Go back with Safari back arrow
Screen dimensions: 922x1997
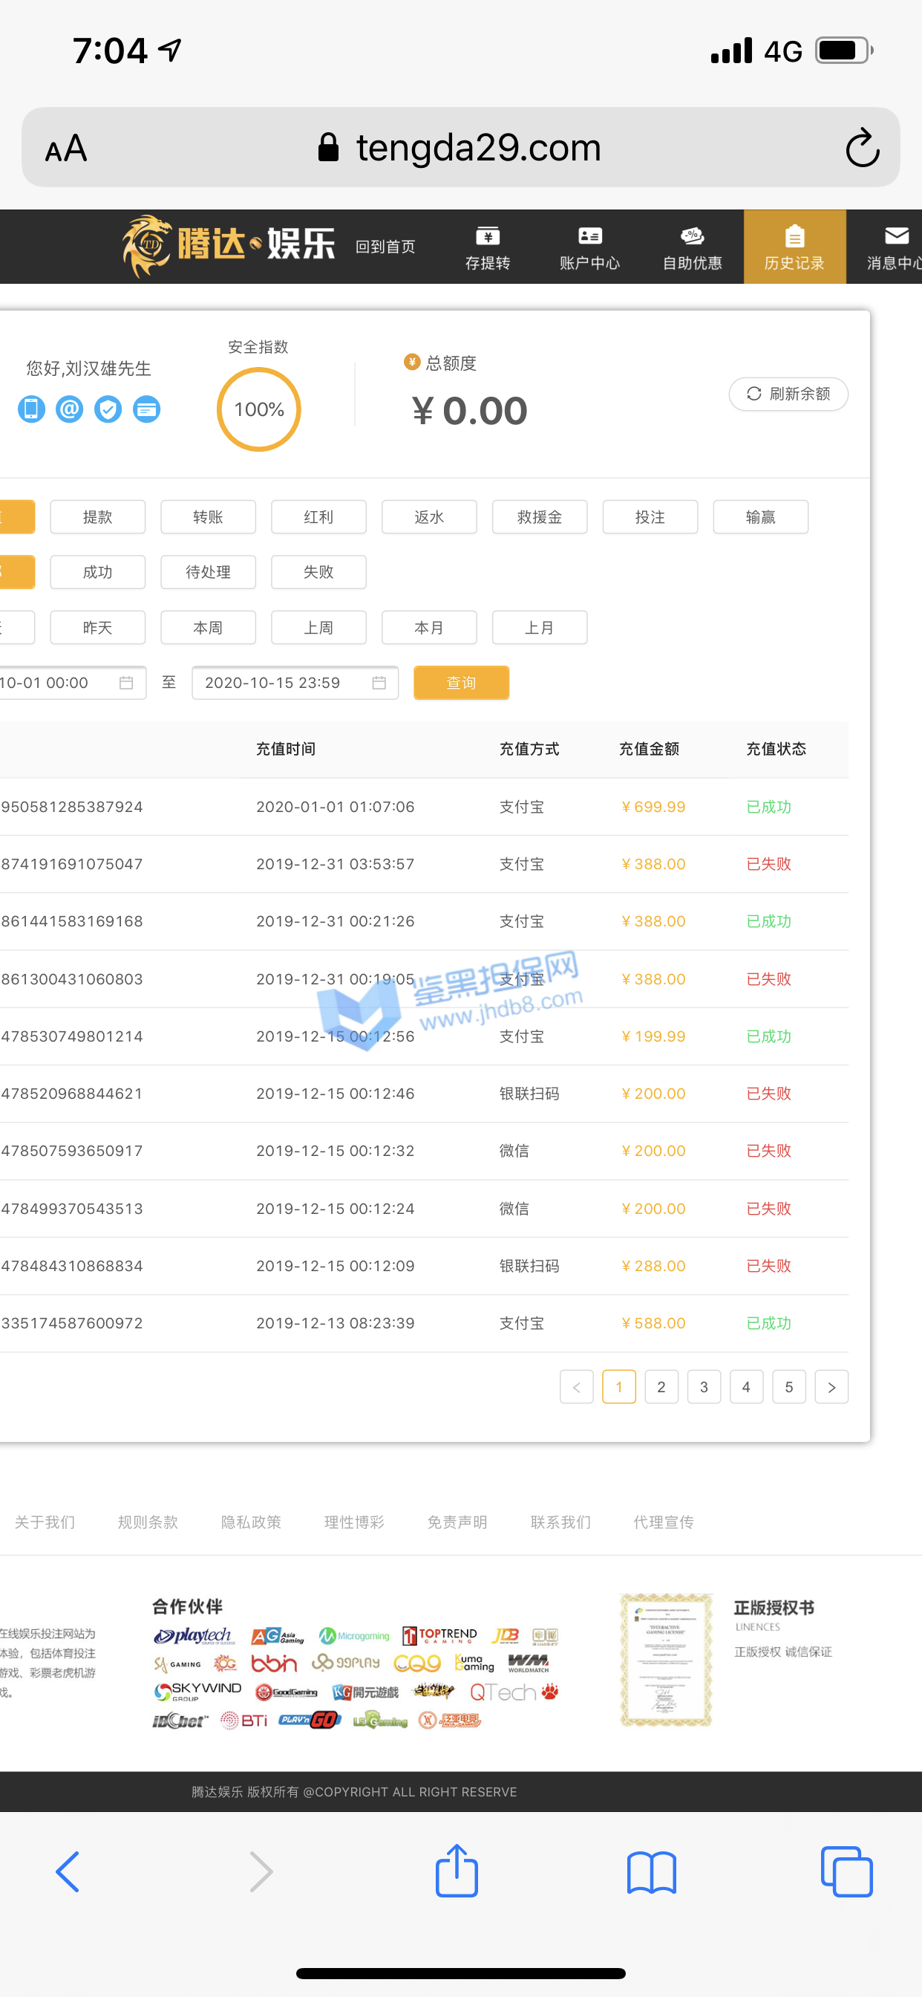coord(68,1872)
